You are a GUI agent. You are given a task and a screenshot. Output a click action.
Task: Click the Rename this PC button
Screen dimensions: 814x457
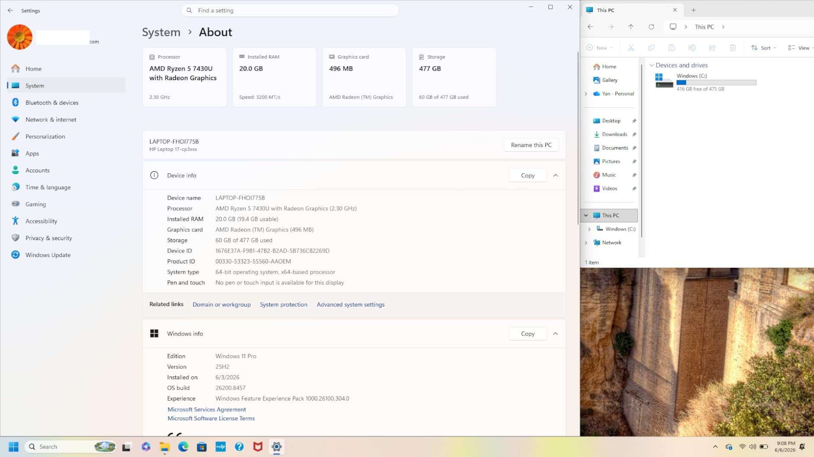pyautogui.click(x=531, y=145)
